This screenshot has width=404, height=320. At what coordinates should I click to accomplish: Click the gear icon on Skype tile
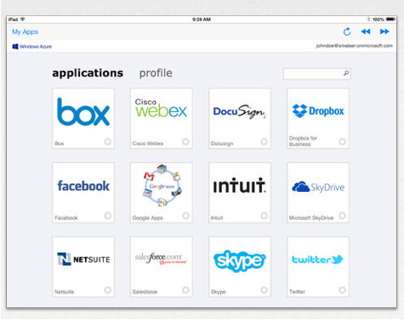pos(265,289)
